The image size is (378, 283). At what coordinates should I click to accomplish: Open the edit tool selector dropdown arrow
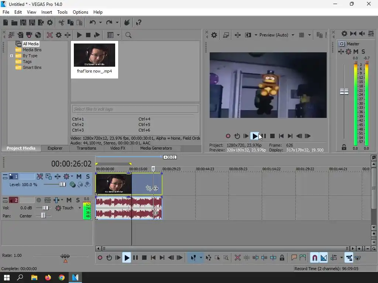click(x=201, y=258)
